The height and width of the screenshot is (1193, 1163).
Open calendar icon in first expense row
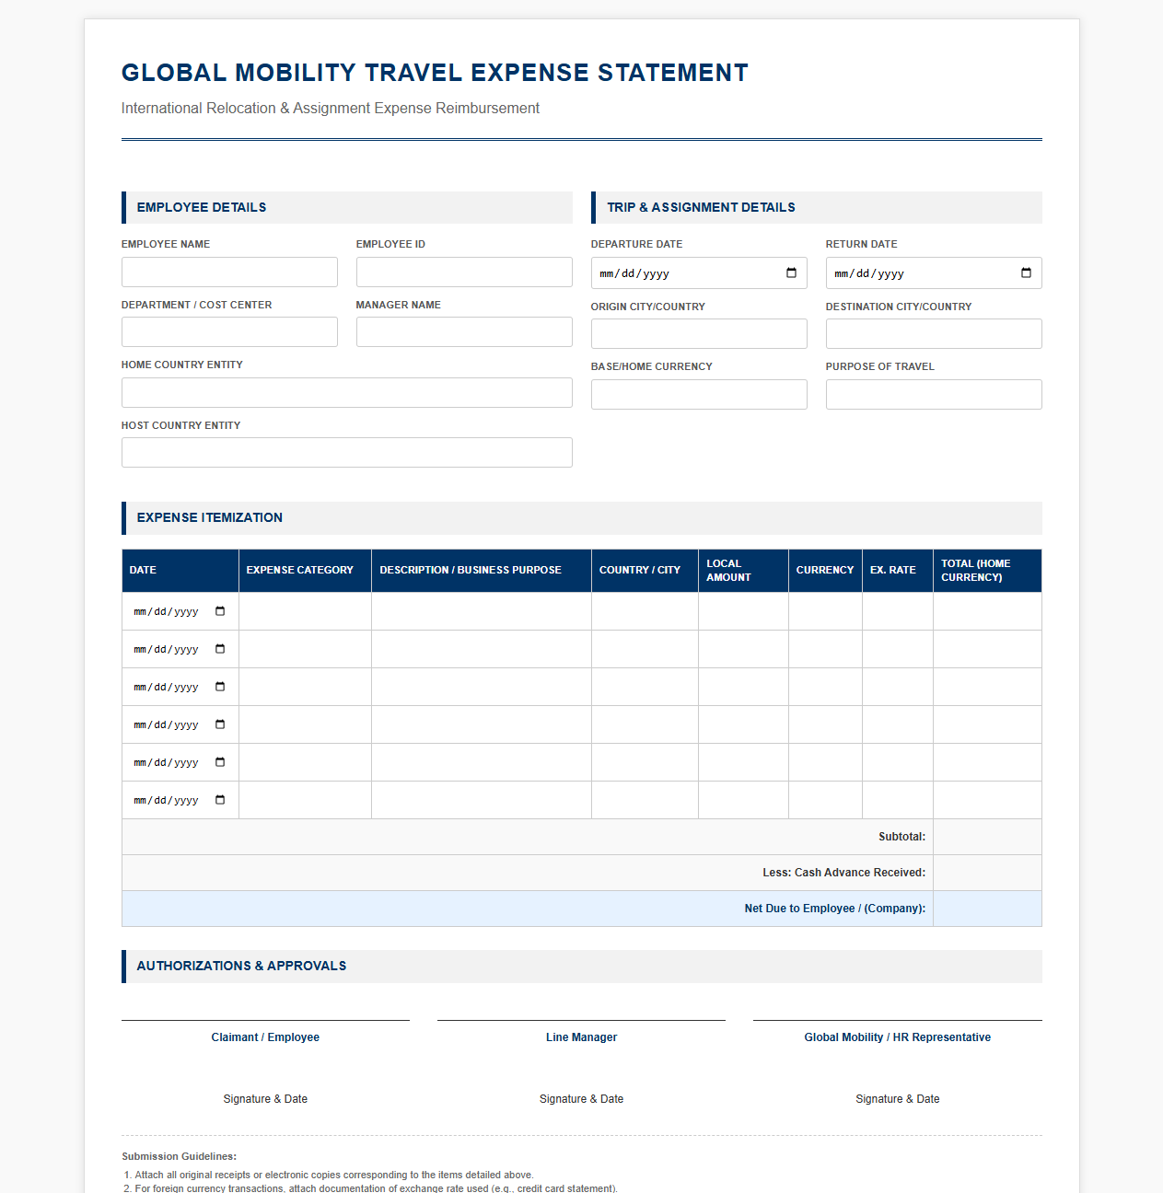click(x=220, y=611)
